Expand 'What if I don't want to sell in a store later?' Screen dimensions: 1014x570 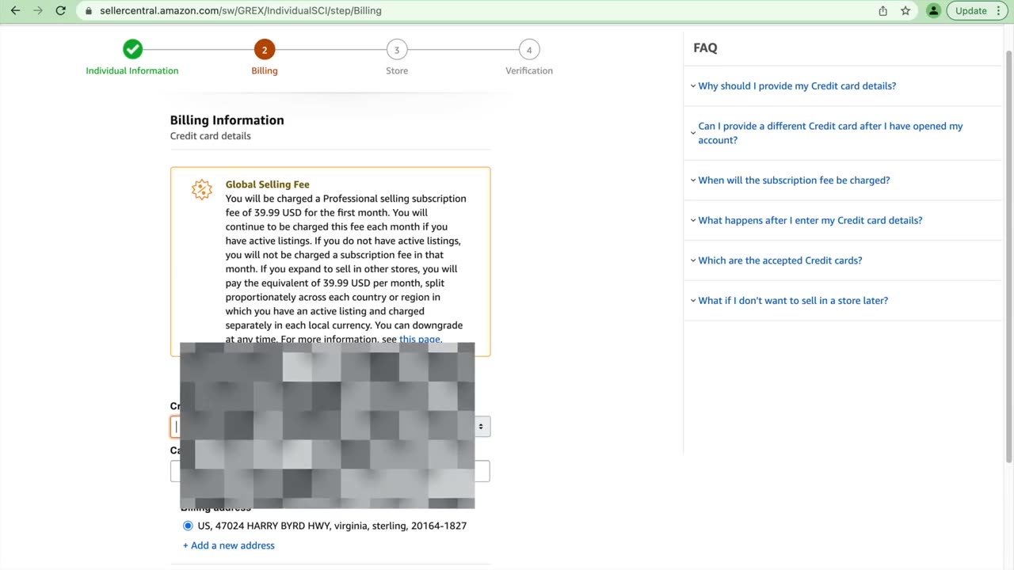tap(793, 301)
